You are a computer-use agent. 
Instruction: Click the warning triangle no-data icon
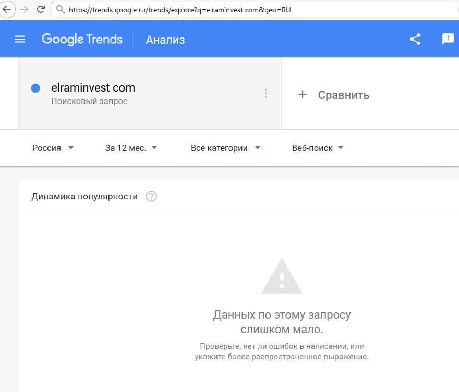[282, 277]
